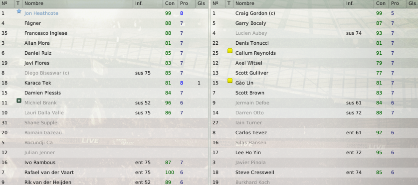
Task: Select Rafael van der Vaart row
Action: (x=104, y=173)
